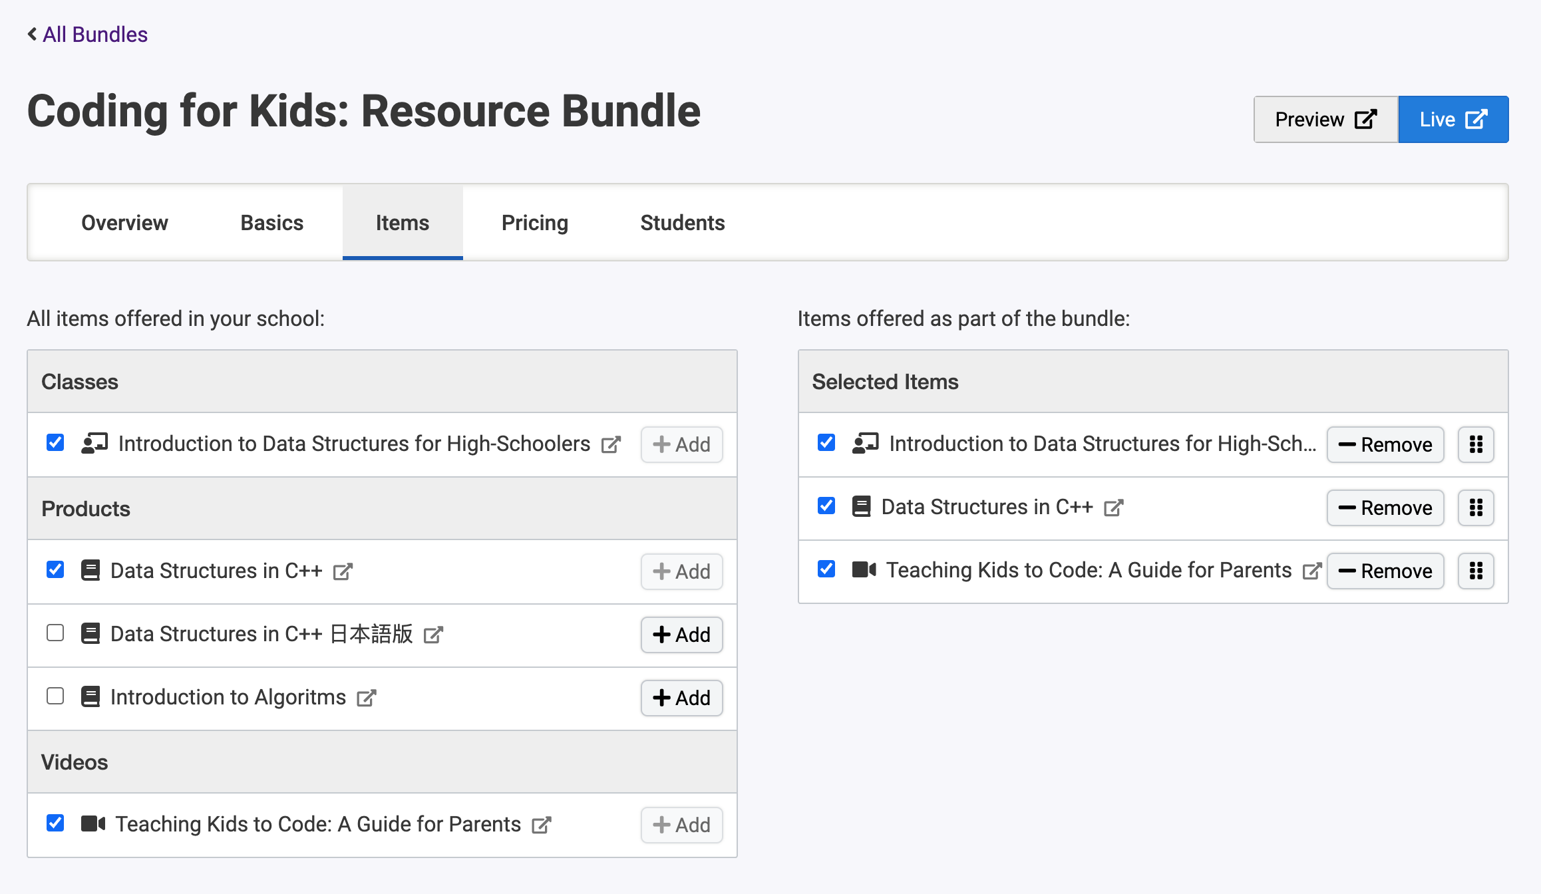Screen dimensions: 1541x894
Task: Grab the drag handle for Data Structures in C++
Action: 1476,508
